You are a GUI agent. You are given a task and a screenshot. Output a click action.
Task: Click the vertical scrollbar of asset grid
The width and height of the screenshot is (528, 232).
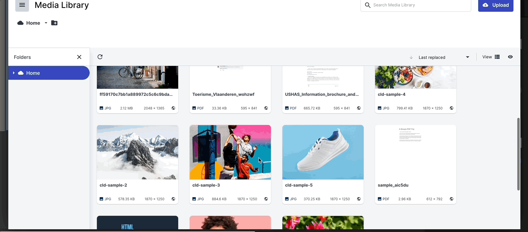click(518, 154)
